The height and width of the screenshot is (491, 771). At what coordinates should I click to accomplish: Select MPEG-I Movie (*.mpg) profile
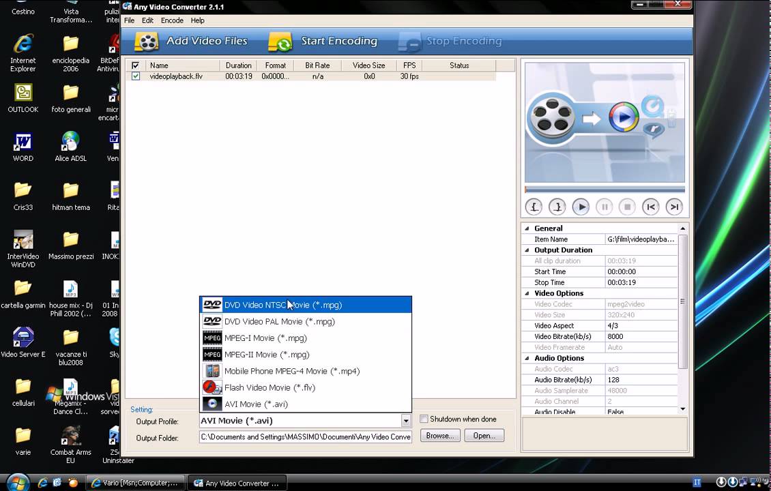pyautogui.click(x=306, y=338)
